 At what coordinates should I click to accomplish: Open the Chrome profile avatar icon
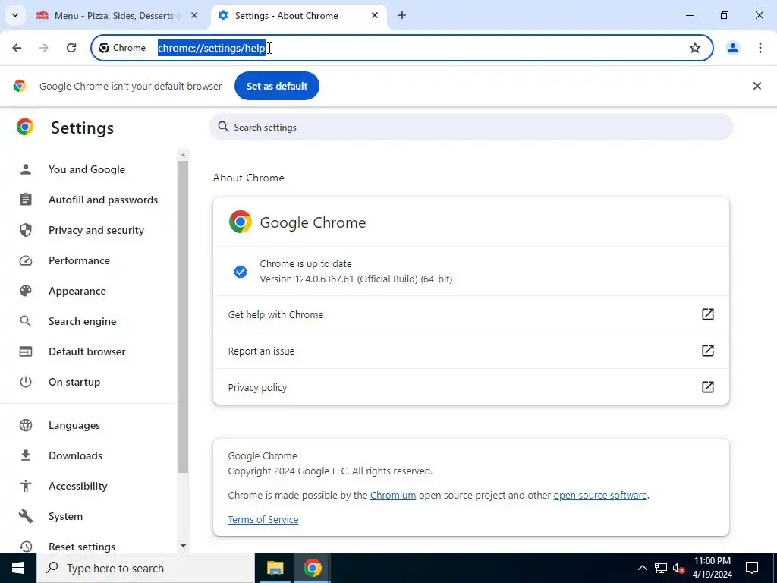pos(732,48)
